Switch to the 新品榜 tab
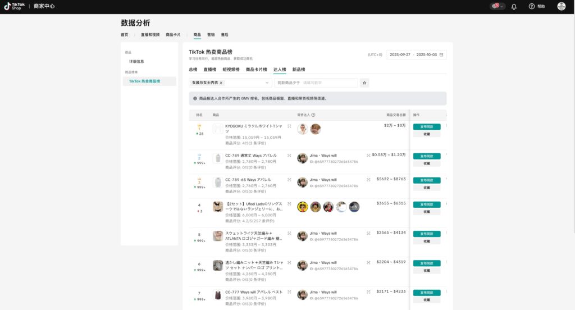575x310 pixels. [x=299, y=70]
